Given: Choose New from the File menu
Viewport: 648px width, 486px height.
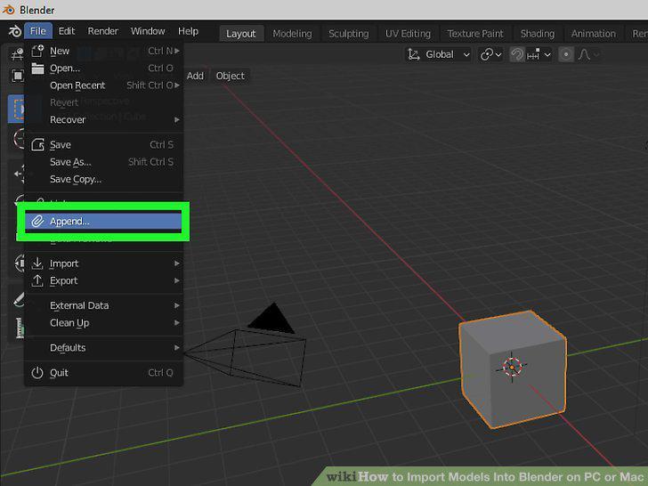Looking at the screenshot, I should (104, 51).
